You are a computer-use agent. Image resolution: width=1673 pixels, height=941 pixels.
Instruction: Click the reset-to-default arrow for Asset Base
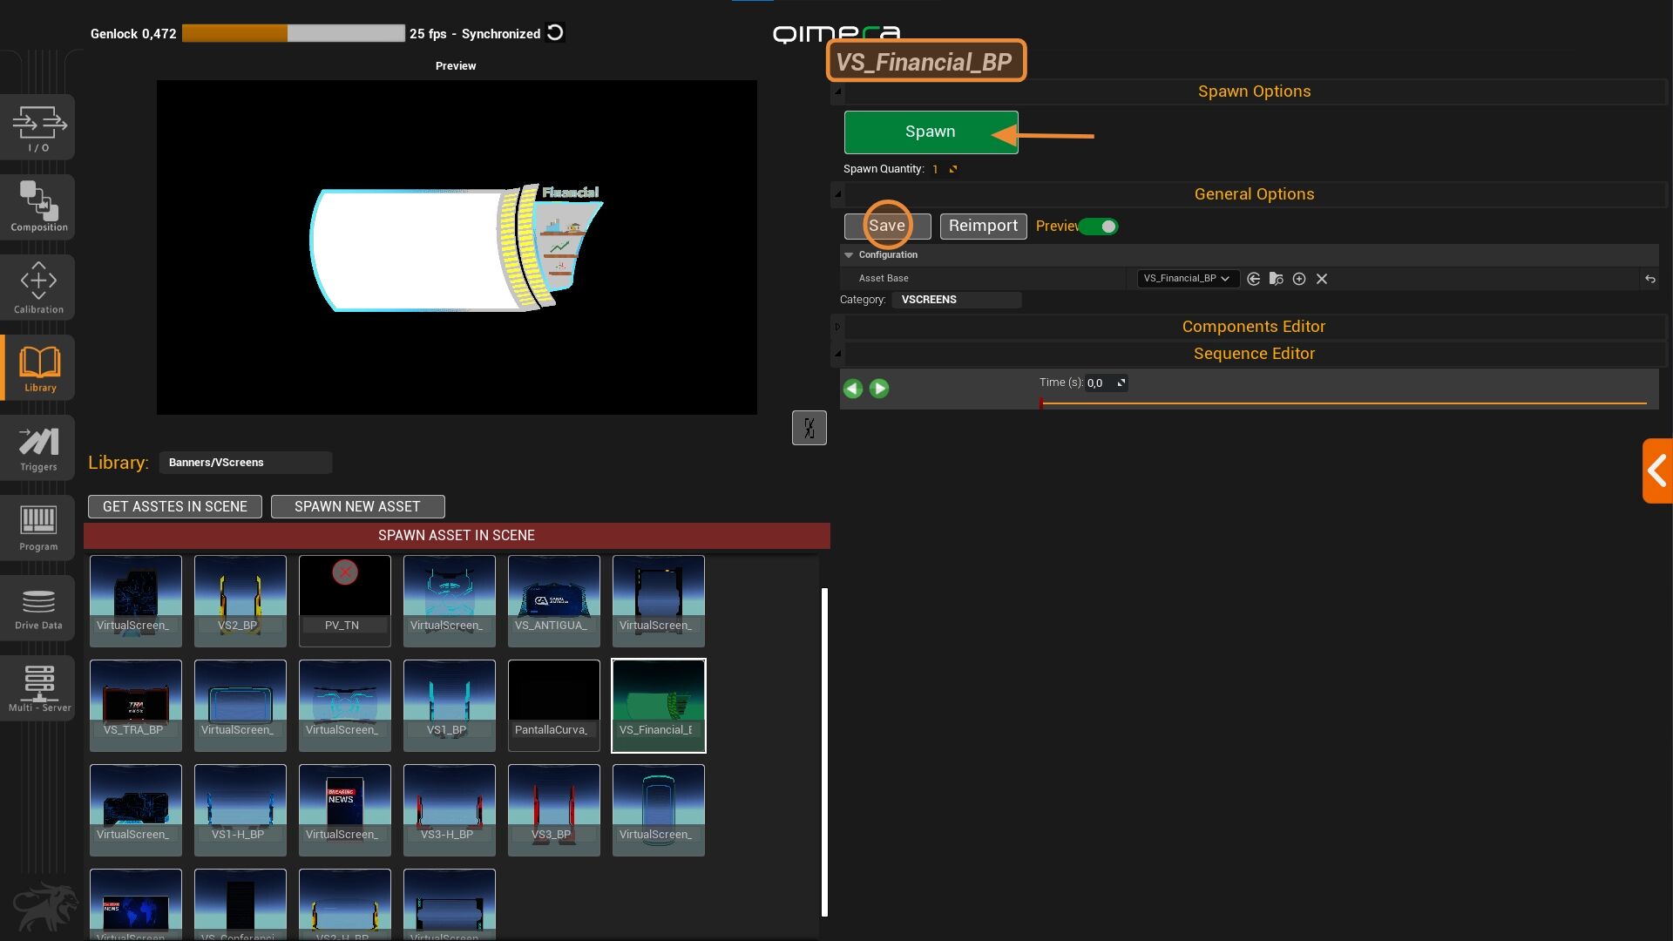[1649, 279]
